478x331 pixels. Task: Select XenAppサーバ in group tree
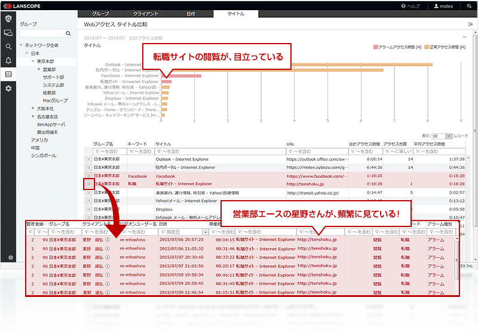pyautogui.click(x=51, y=124)
